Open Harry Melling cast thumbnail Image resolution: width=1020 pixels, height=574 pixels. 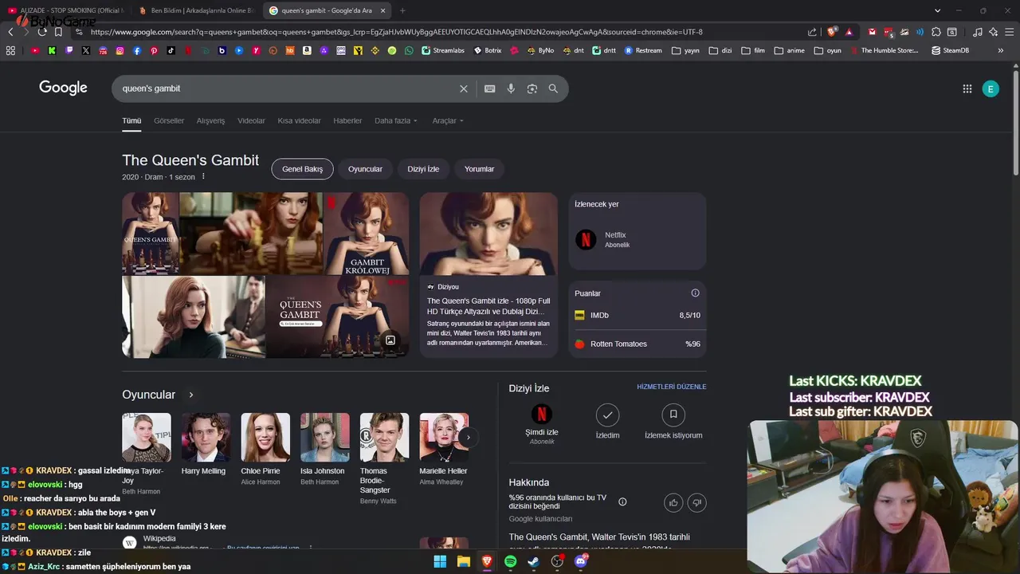(206, 437)
